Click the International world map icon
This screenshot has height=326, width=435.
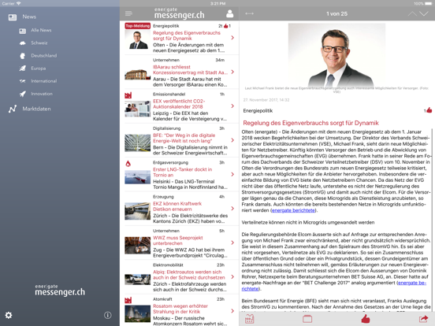(23, 81)
